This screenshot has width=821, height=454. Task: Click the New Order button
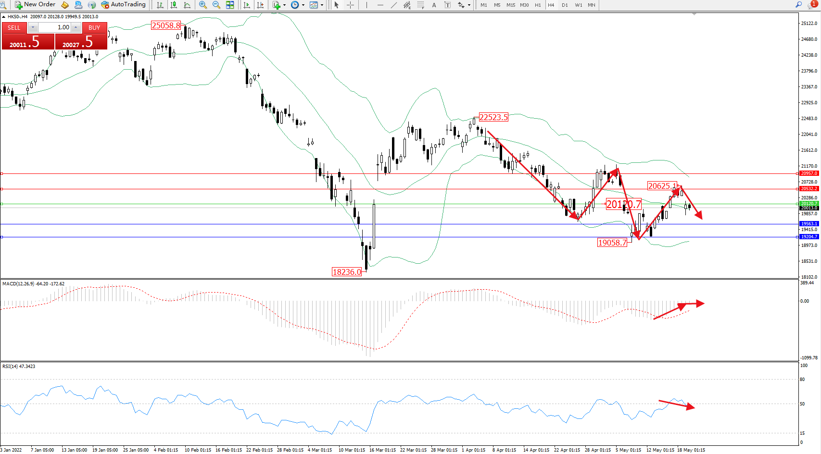click(35, 5)
